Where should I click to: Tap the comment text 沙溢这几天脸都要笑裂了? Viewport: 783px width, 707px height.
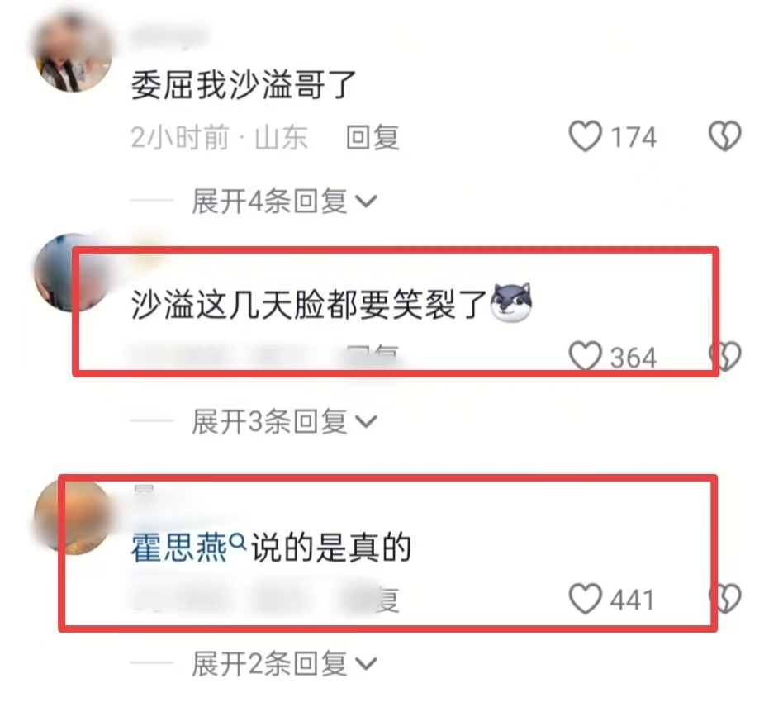click(x=310, y=304)
